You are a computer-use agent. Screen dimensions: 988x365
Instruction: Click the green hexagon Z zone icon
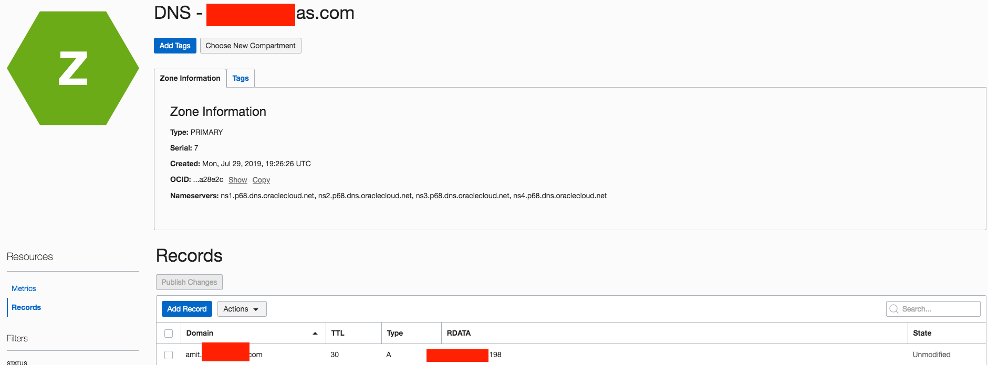(x=73, y=68)
